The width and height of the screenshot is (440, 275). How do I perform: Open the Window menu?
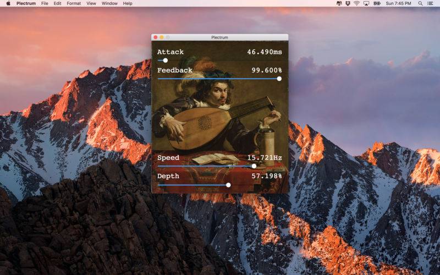click(x=109, y=3)
